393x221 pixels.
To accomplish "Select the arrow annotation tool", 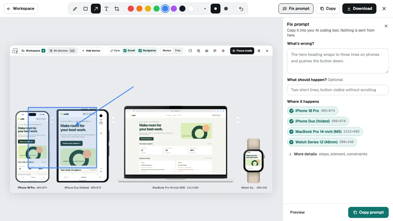I will click(96, 9).
